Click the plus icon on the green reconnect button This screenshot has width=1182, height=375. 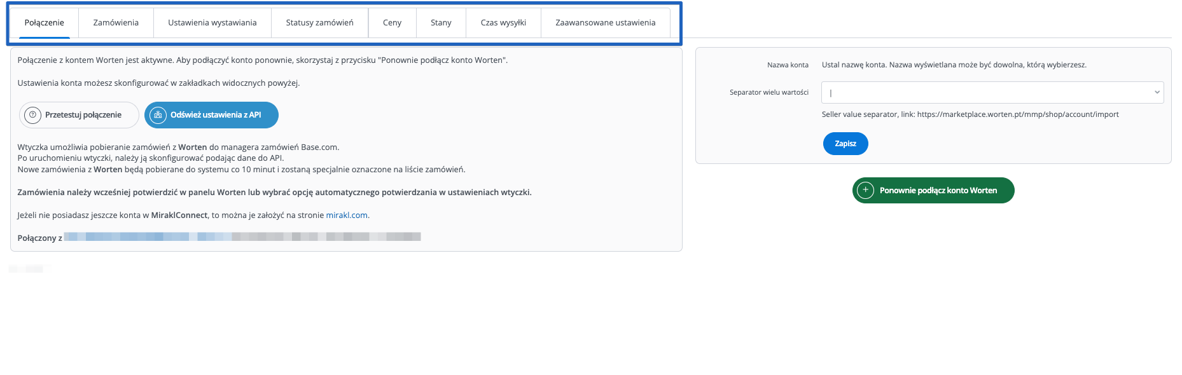pyautogui.click(x=865, y=190)
